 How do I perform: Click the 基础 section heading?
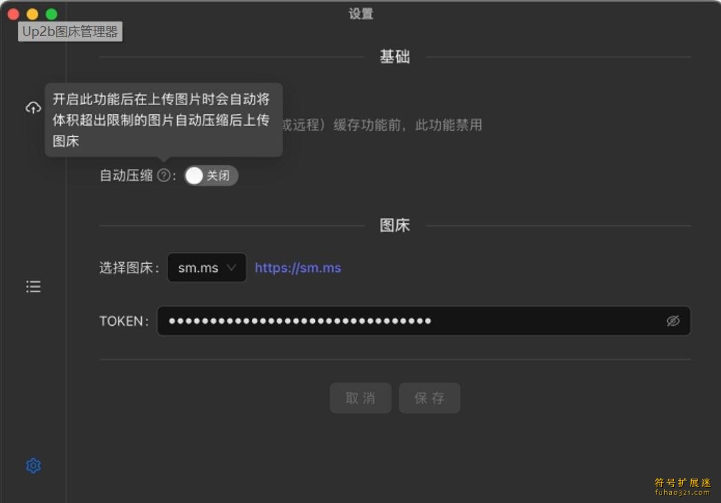pyautogui.click(x=394, y=57)
